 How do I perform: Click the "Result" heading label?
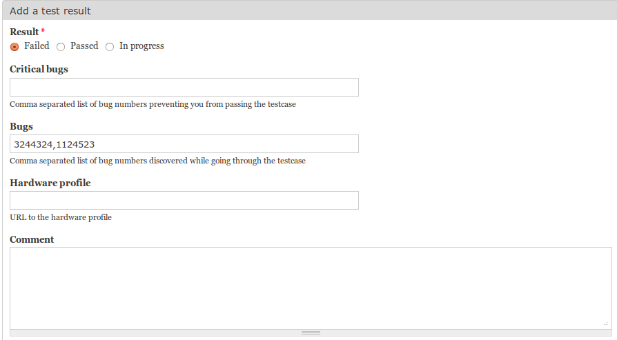click(x=24, y=32)
